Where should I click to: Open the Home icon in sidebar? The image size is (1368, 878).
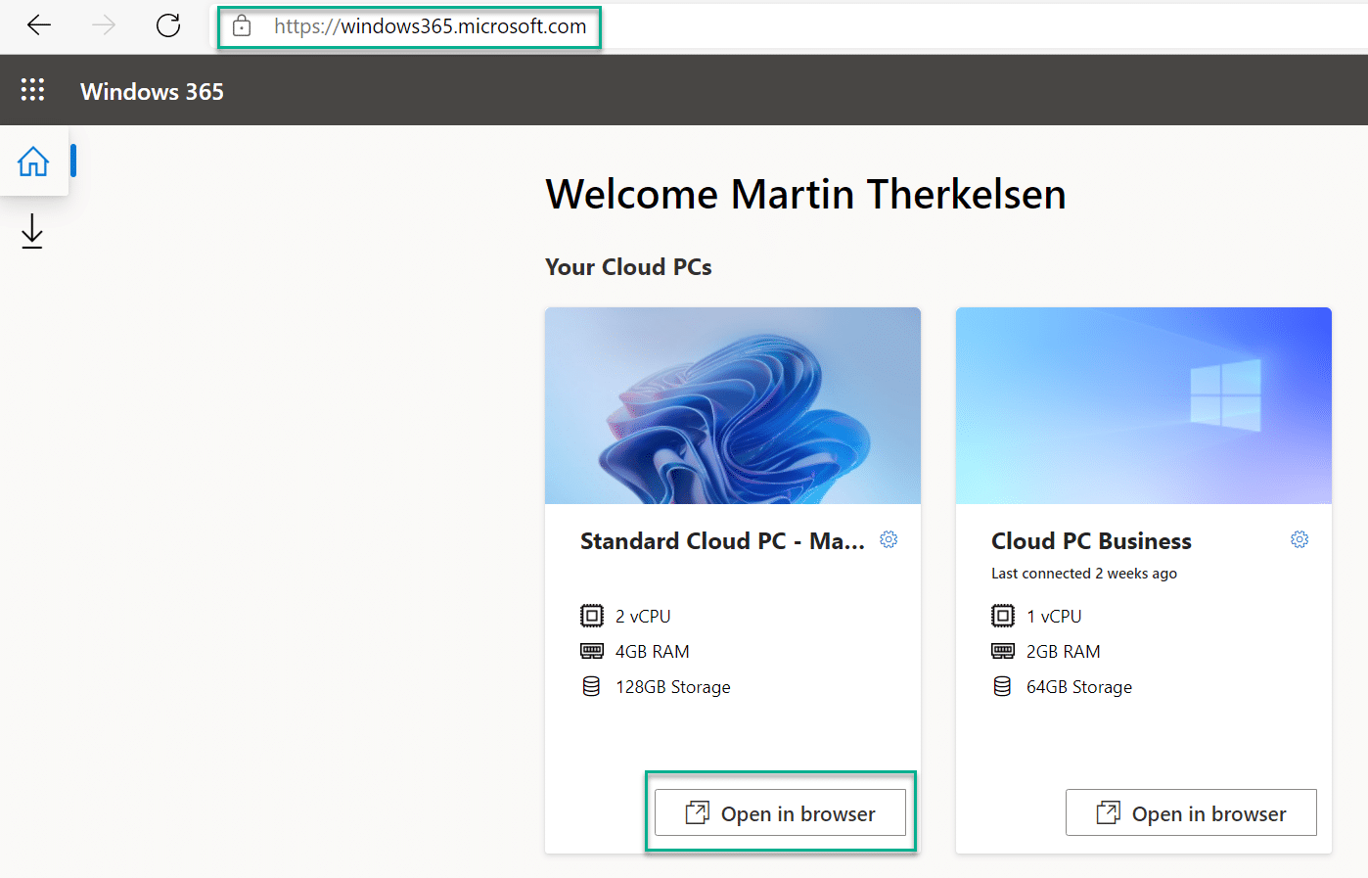tap(33, 161)
